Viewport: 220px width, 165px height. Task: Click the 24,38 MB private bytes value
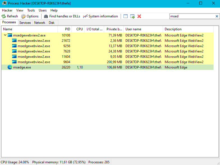pyautogui.click(x=115, y=51)
